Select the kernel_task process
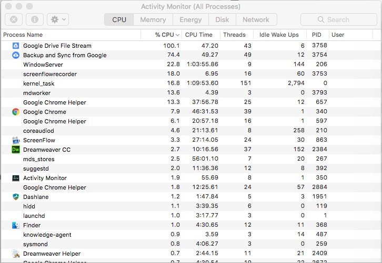This screenshot has height=263, width=382. click(x=39, y=83)
